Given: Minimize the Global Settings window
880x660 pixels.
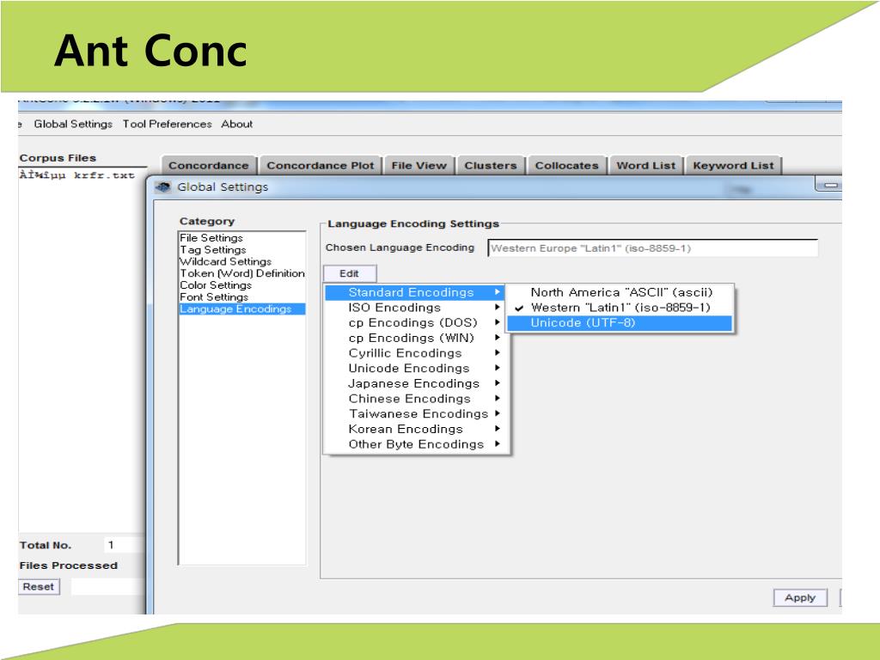Looking at the screenshot, I should pos(828,186).
